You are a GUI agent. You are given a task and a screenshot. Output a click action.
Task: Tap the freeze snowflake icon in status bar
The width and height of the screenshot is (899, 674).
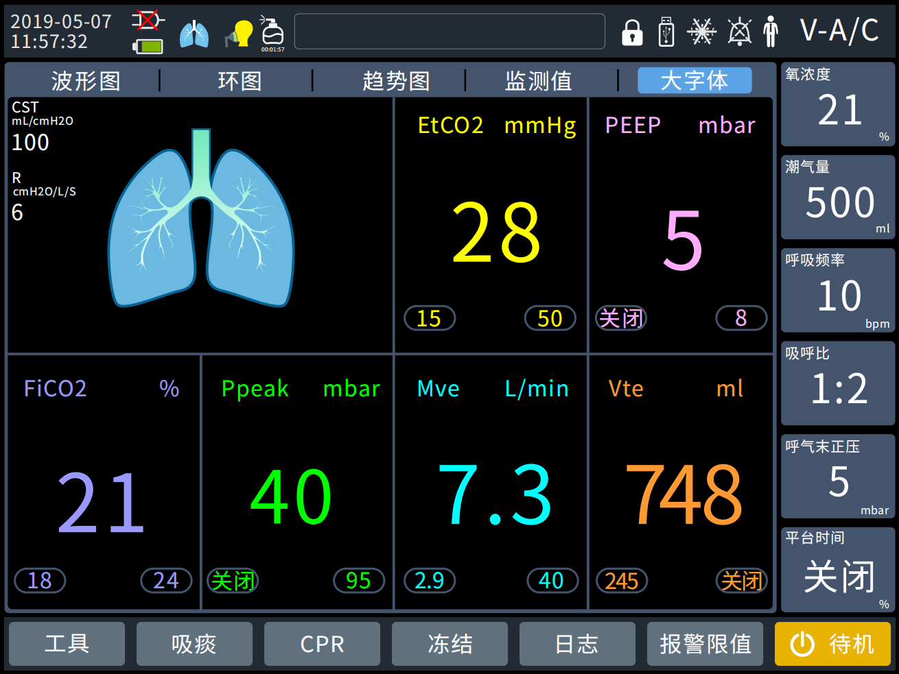[701, 32]
